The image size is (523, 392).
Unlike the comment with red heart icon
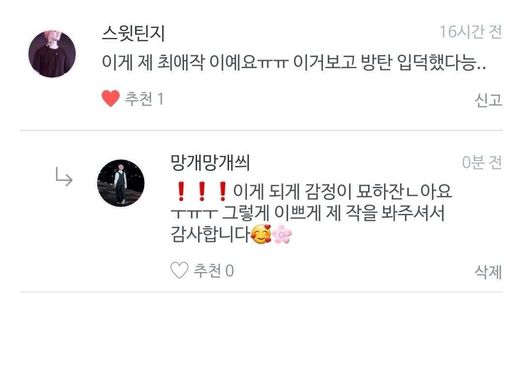pos(110,99)
